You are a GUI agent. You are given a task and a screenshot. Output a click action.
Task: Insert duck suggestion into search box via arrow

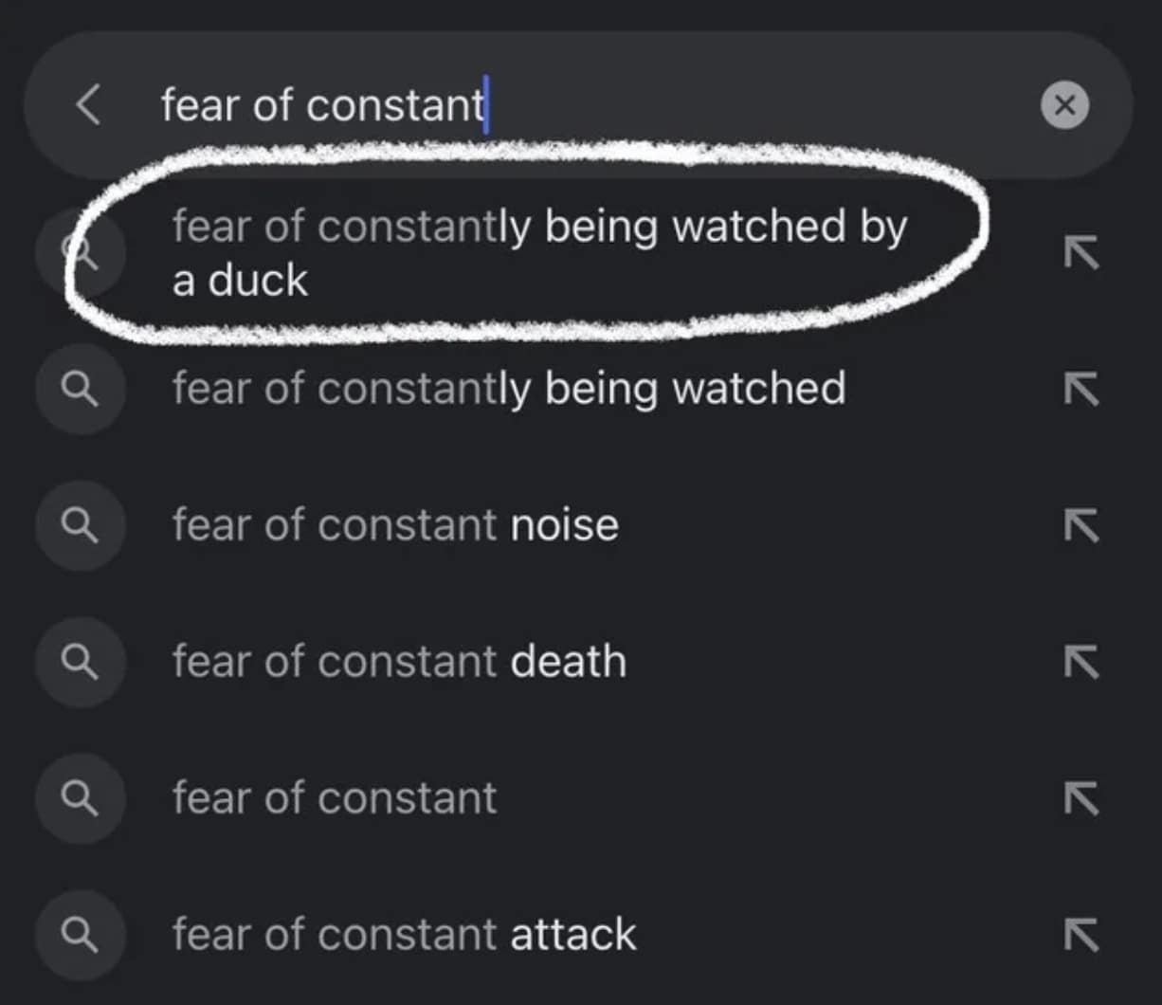(1081, 252)
